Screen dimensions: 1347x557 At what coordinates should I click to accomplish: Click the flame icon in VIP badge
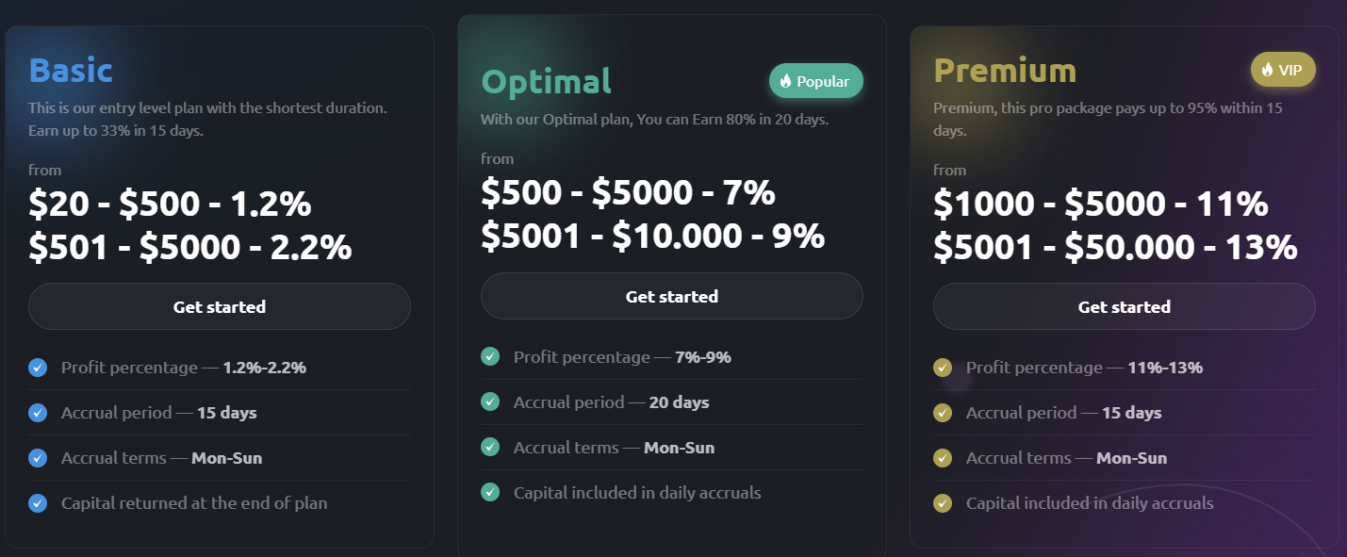[x=1267, y=69]
